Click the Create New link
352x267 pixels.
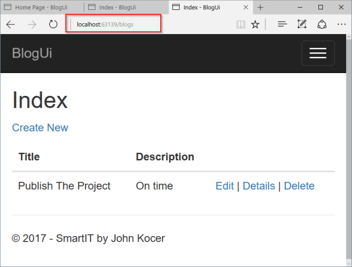click(40, 128)
